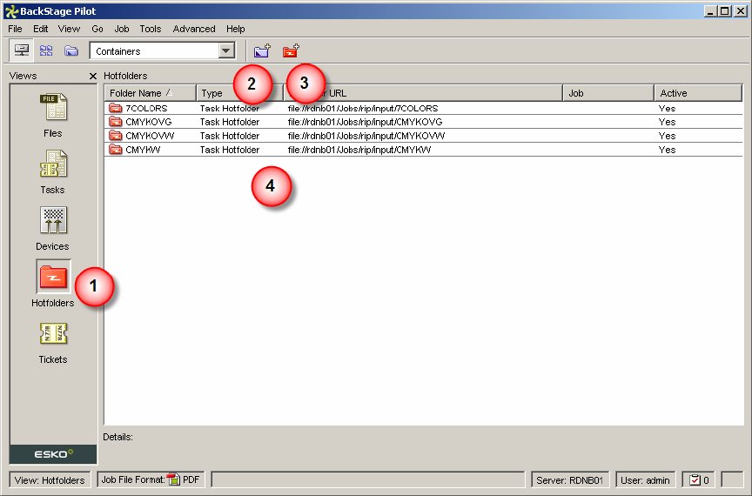The height and width of the screenshot is (496, 752).
Task: Sort by Folder Name column header
Action: point(150,93)
